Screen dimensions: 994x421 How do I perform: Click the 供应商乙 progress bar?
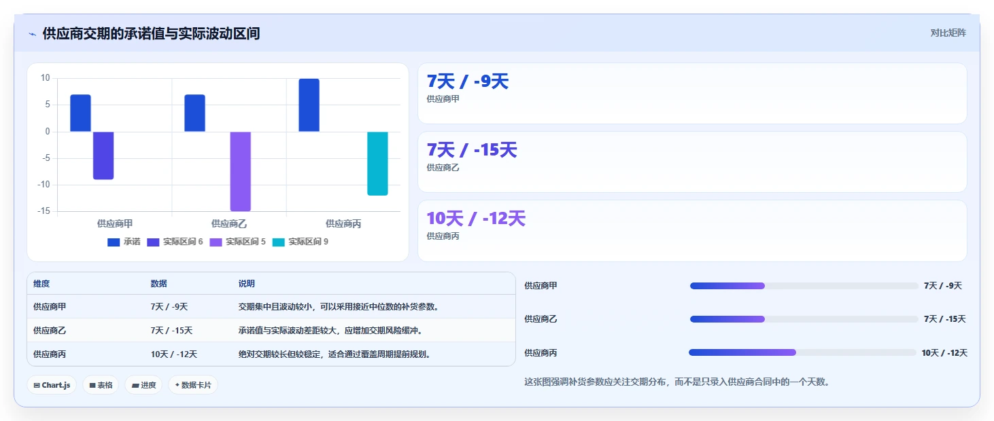(804, 319)
